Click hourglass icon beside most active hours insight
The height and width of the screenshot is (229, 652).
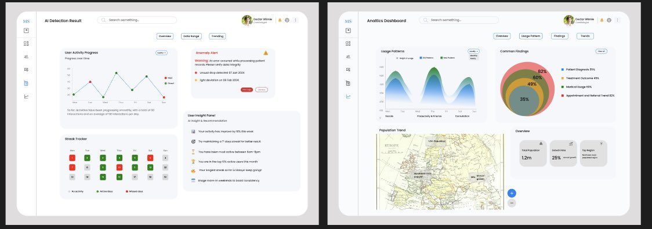click(193, 152)
